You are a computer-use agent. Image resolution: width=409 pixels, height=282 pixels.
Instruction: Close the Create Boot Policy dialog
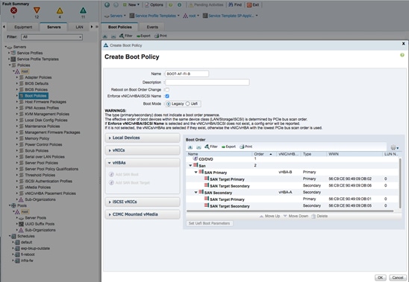pyautogui.click(x=403, y=44)
